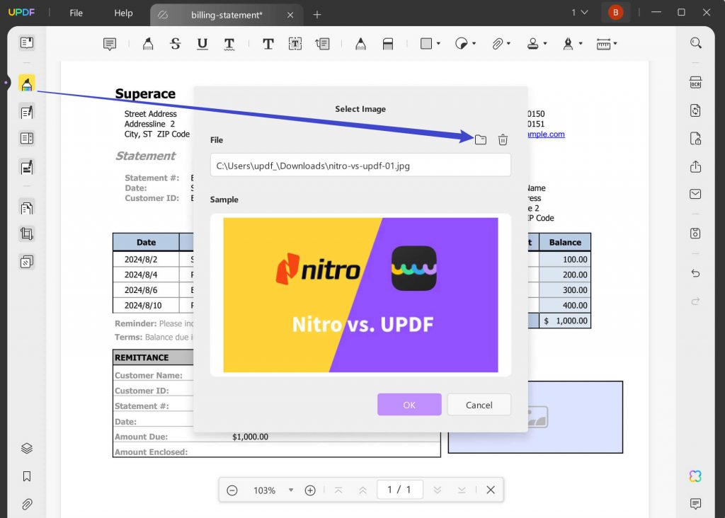Pick the Pencil drawing tool

click(360, 43)
